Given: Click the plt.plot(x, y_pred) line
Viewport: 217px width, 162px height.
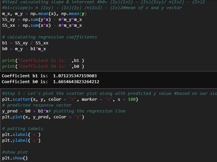Looking at the screenshot, I should click(x=43, y=117).
